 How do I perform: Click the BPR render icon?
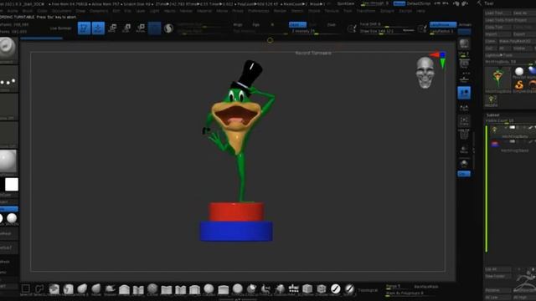[464, 43]
